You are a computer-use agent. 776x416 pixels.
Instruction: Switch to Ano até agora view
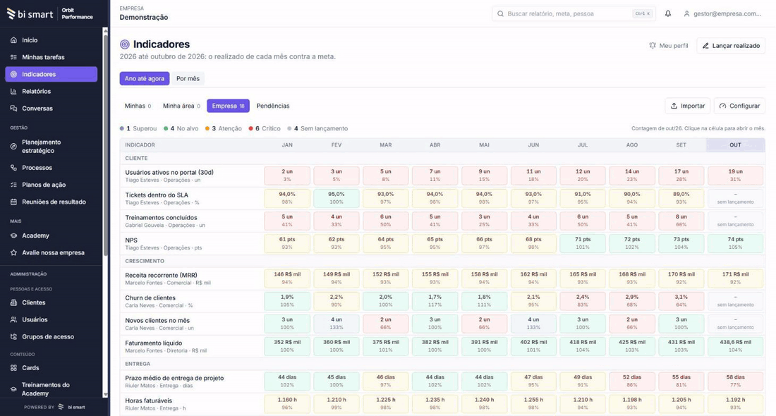145,79
